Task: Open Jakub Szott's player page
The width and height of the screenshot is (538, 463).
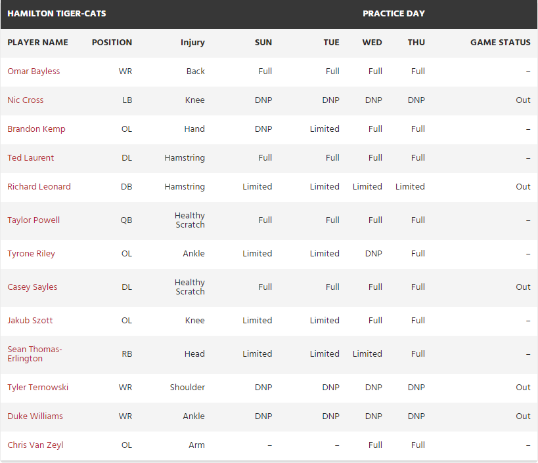Action: [x=30, y=321]
